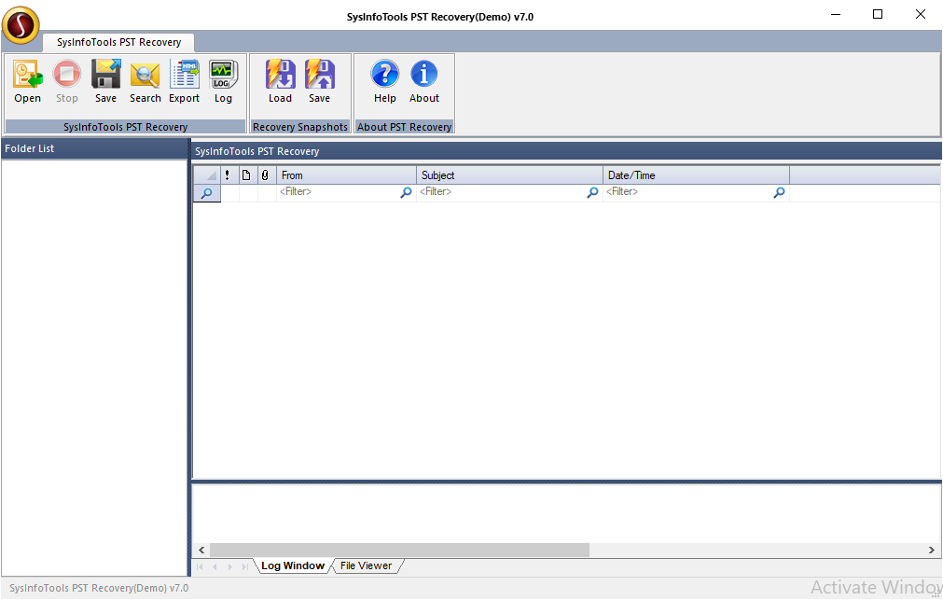This screenshot has width=943, height=600.
Task: Open the About information icon
Action: click(x=424, y=81)
